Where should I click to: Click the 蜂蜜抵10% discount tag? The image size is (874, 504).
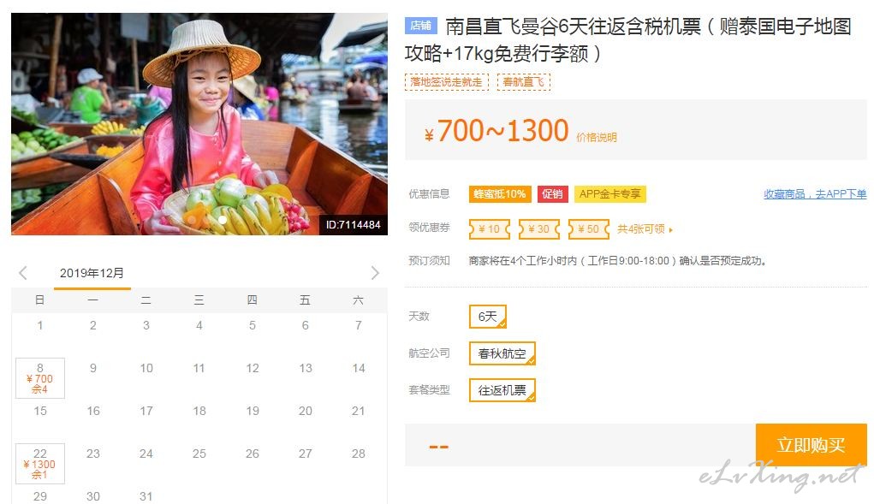pyautogui.click(x=500, y=193)
